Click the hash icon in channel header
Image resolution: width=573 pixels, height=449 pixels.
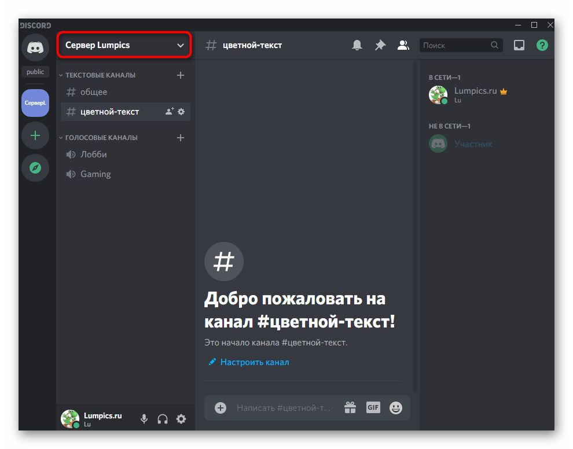pos(211,45)
